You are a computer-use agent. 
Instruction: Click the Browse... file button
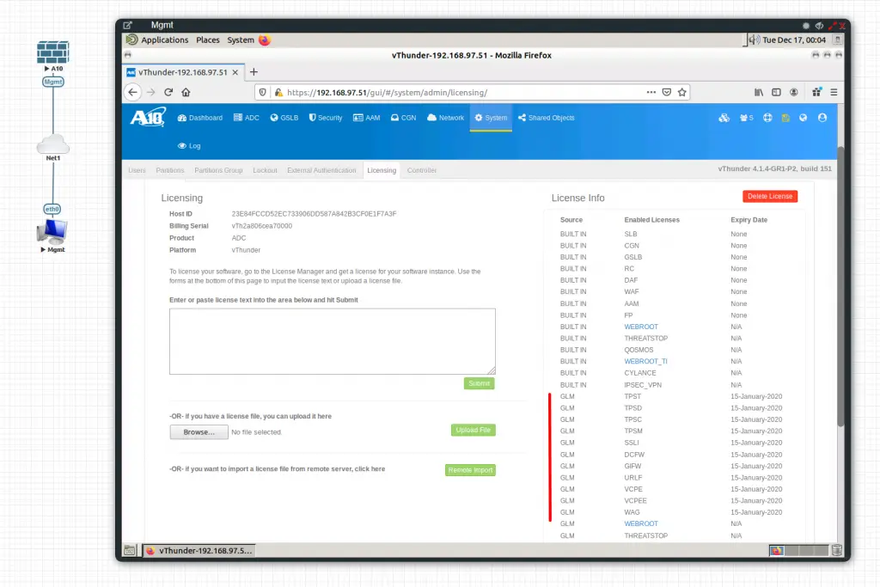tap(199, 432)
